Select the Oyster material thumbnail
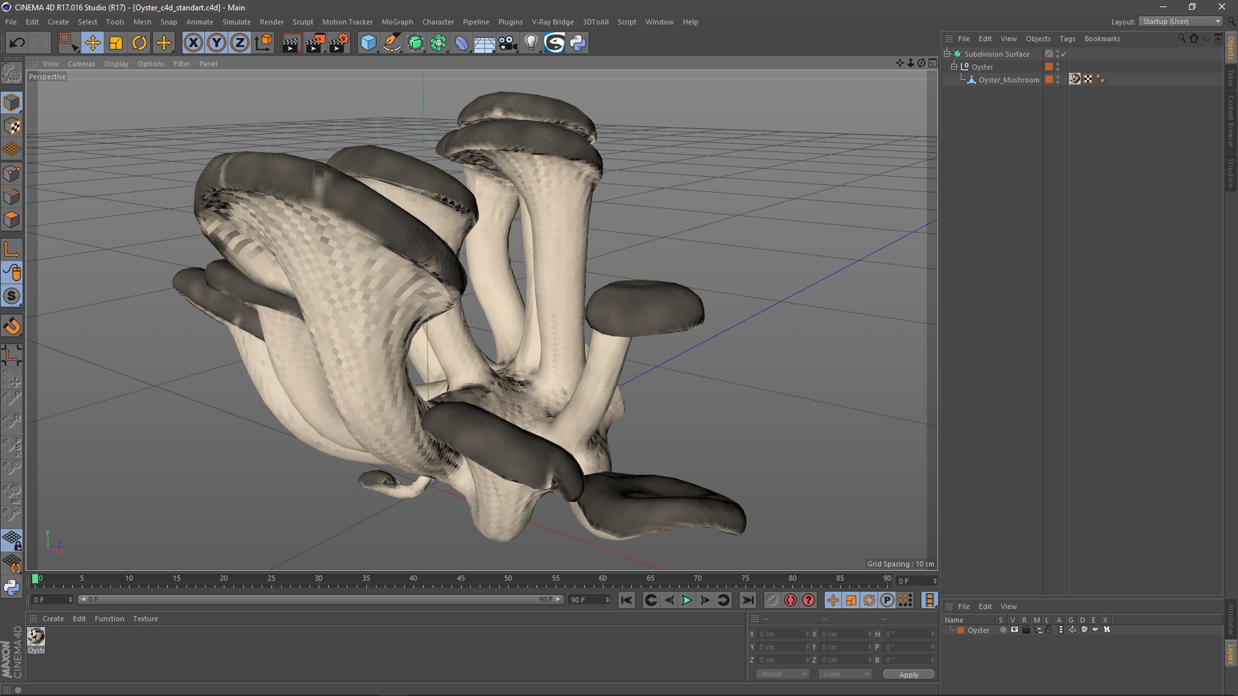The width and height of the screenshot is (1238, 696). pos(36,637)
